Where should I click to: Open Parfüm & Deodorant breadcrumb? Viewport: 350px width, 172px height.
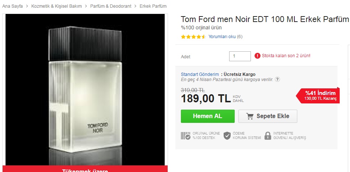[111, 6]
